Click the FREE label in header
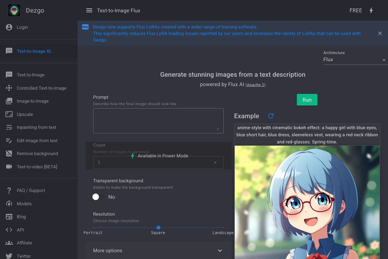Viewport: 388px width, 259px height. coord(356,10)
